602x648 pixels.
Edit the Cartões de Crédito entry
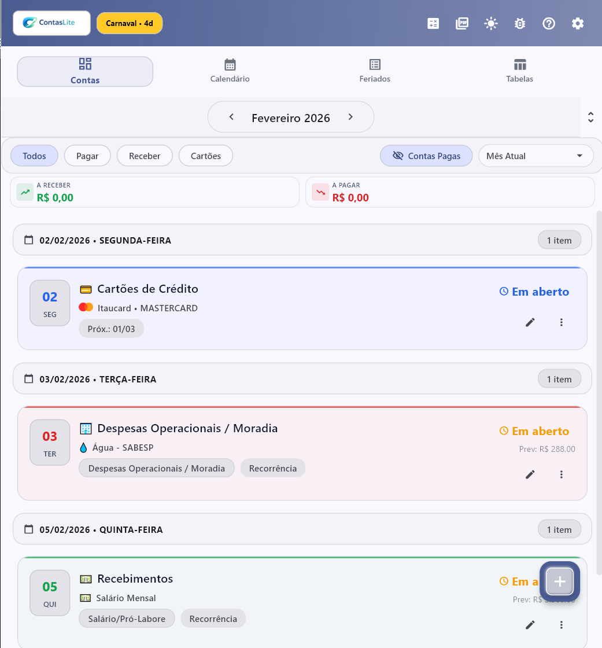pyautogui.click(x=530, y=322)
